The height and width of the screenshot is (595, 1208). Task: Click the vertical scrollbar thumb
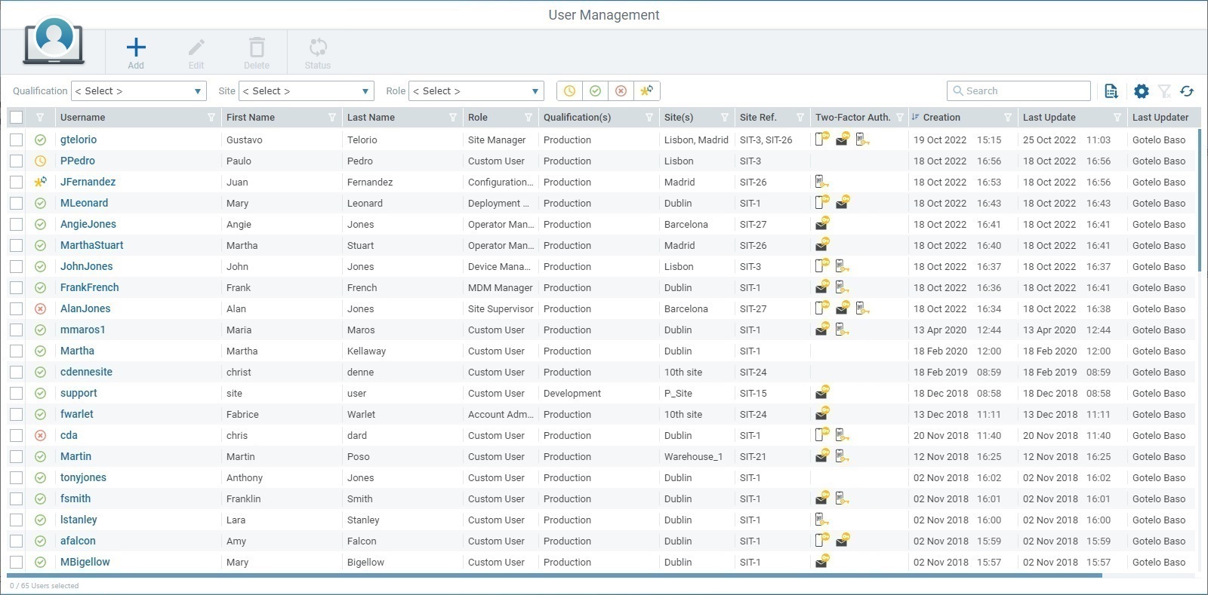[x=1200, y=200]
